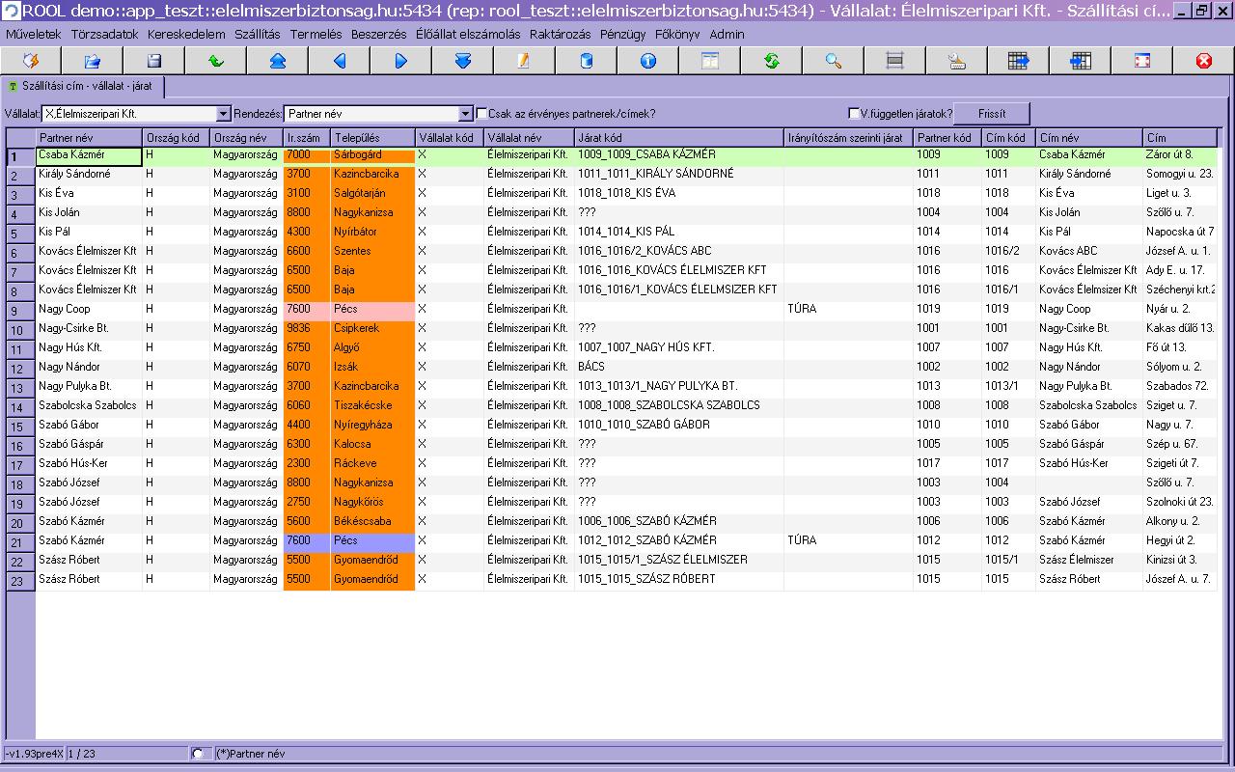Open the Törzsadatok menu

point(105,34)
